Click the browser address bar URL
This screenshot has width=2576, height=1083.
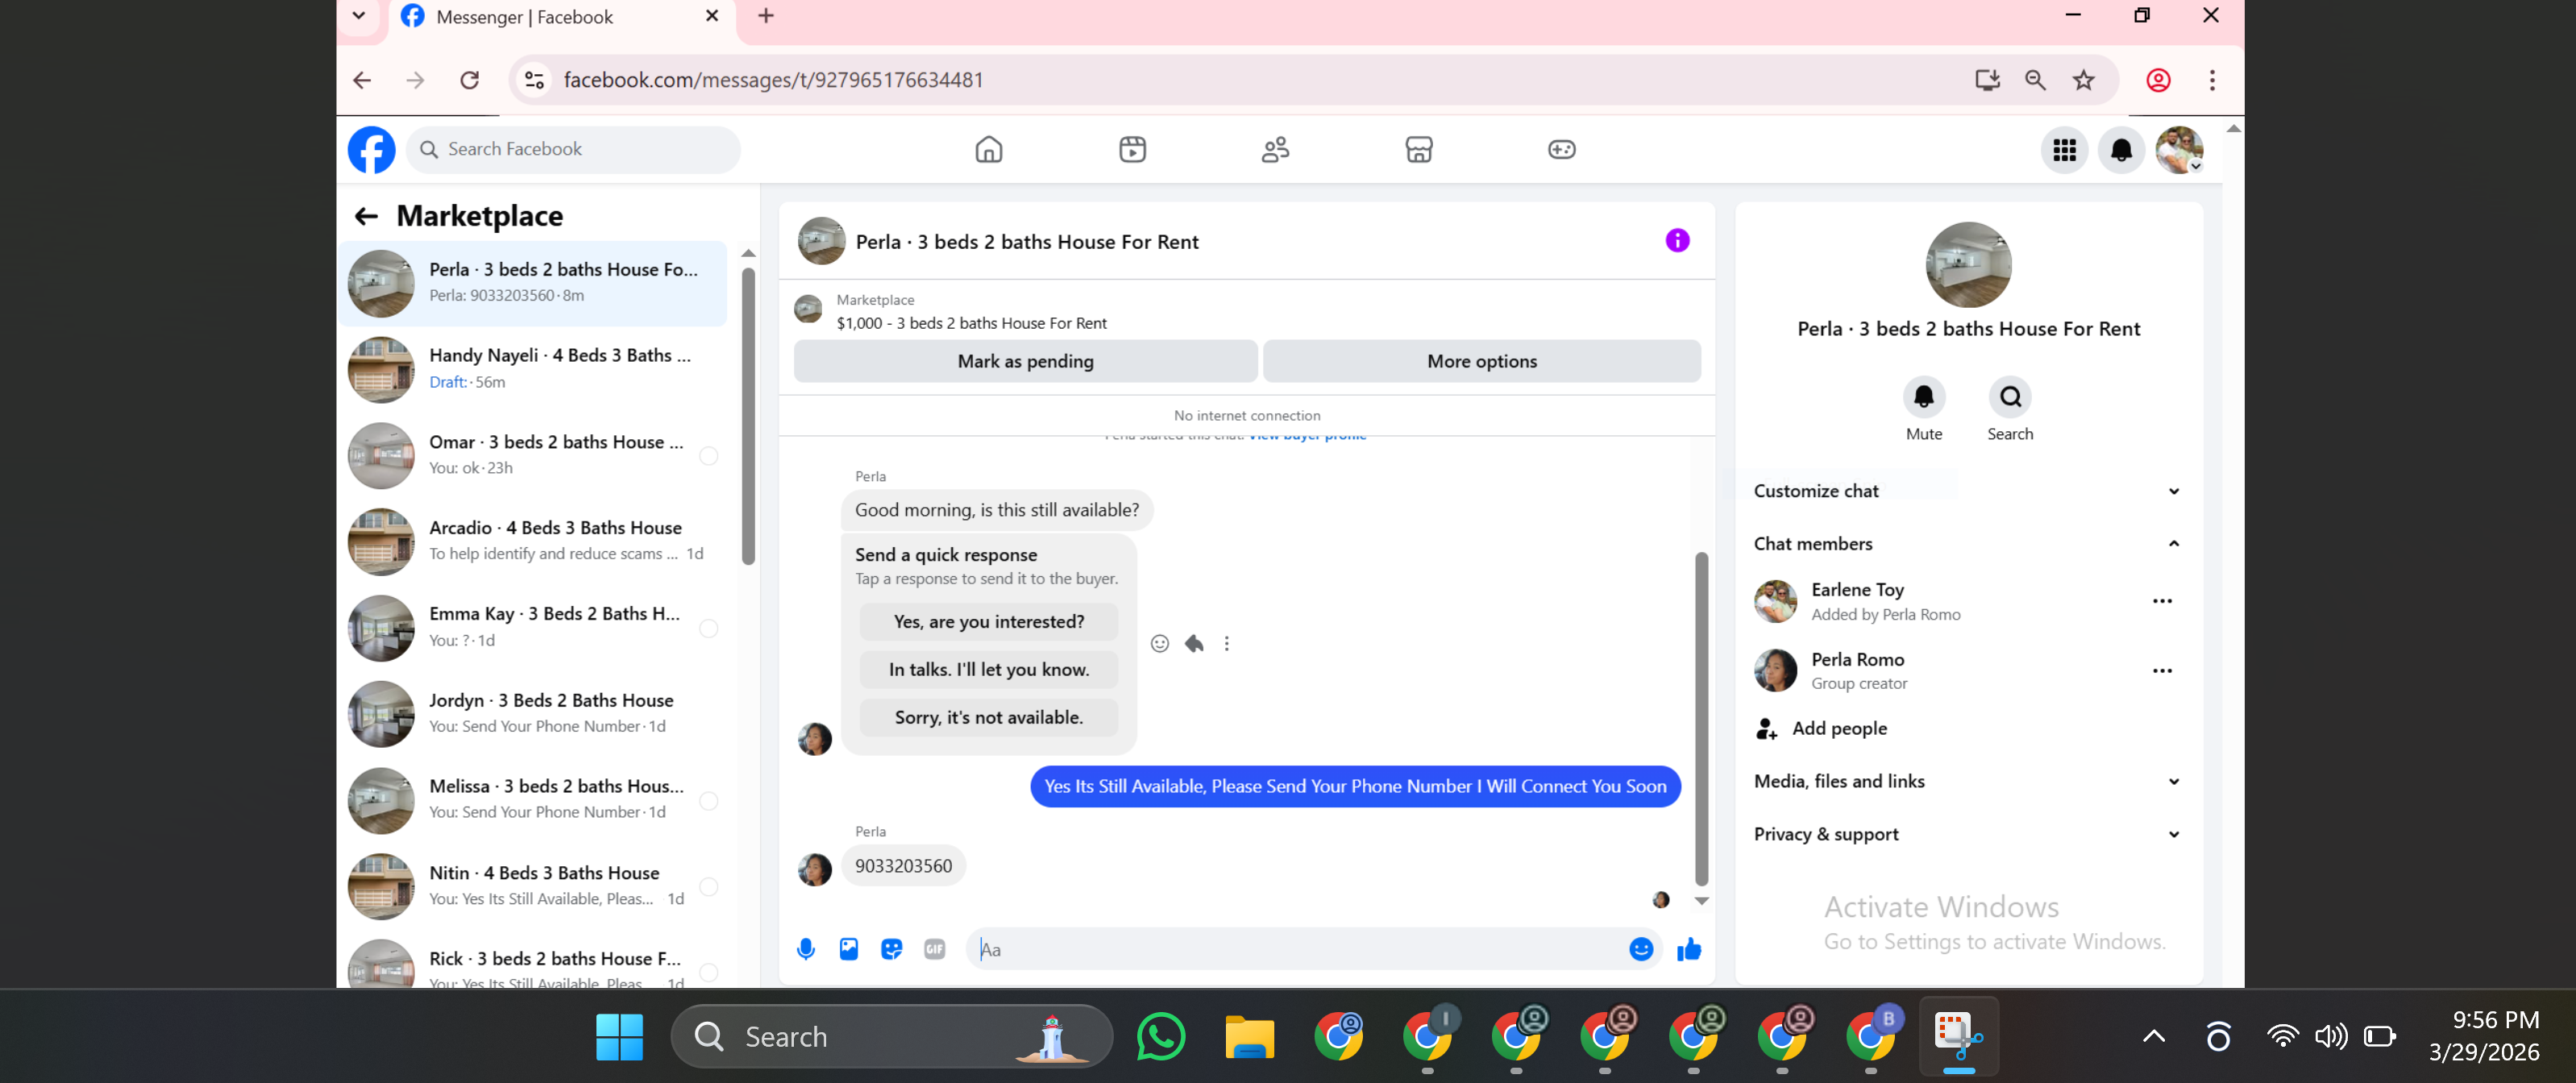(x=773, y=80)
